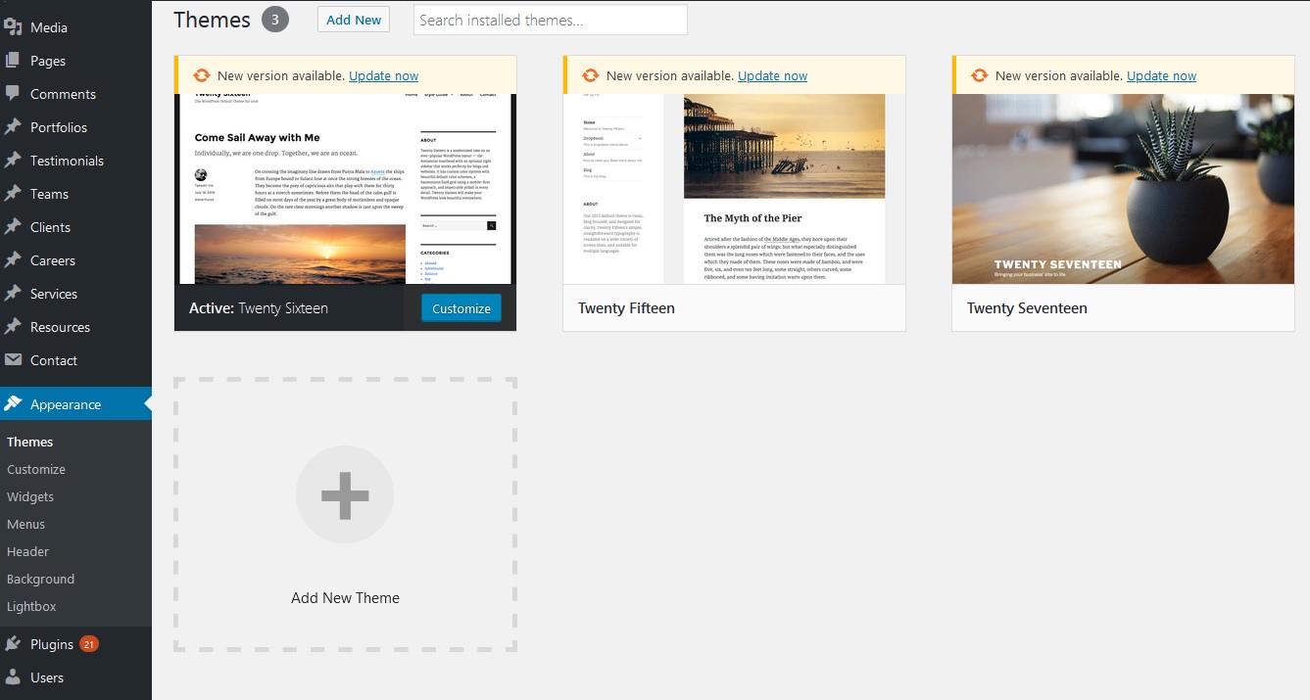Click the Appearance paintbrush icon
The width and height of the screenshot is (1310, 700).
(13, 404)
